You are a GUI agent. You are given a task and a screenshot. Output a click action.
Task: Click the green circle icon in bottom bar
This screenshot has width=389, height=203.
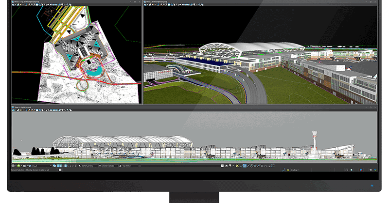18,166
